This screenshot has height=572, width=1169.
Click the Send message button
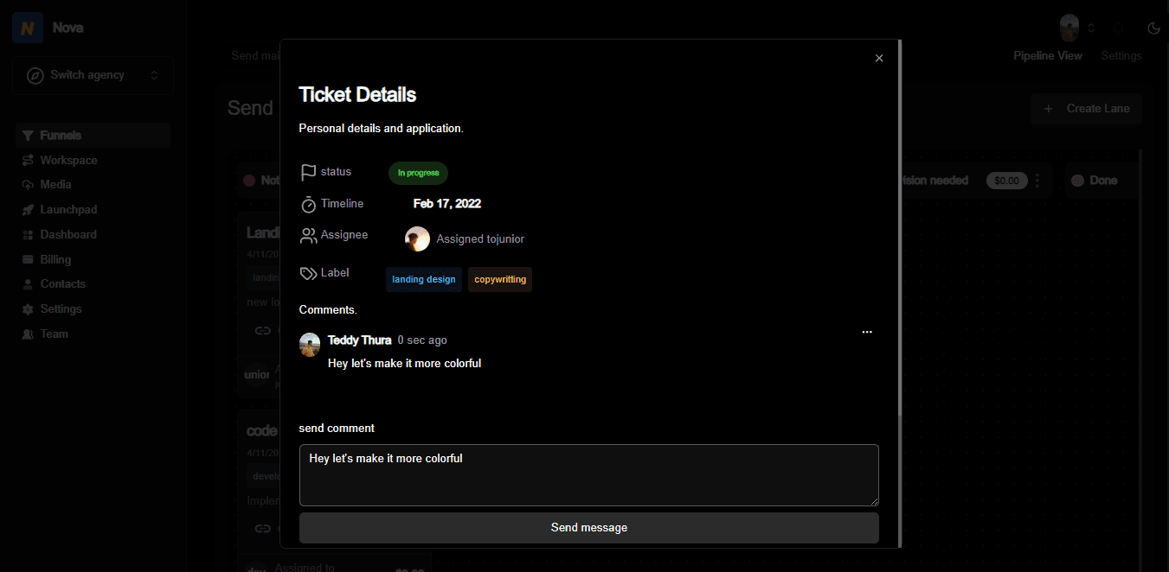point(588,527)
